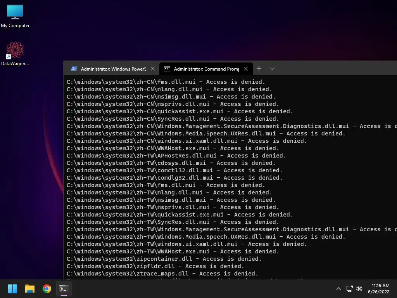The width and height of the screenshot is (397, 298).
Task: Click the zipfldr.dll access denied line
Action: [155, 266]
